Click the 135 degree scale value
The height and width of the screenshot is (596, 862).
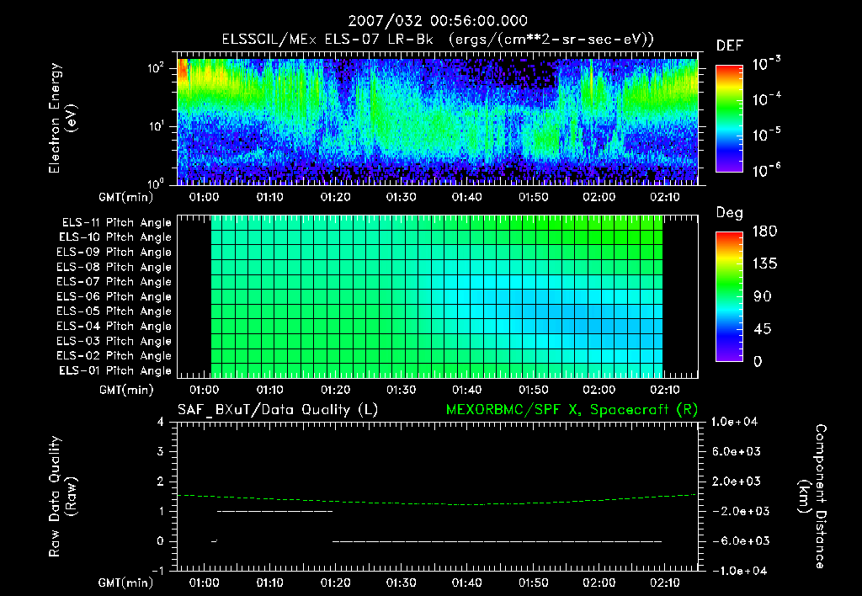tap(765, 263)
